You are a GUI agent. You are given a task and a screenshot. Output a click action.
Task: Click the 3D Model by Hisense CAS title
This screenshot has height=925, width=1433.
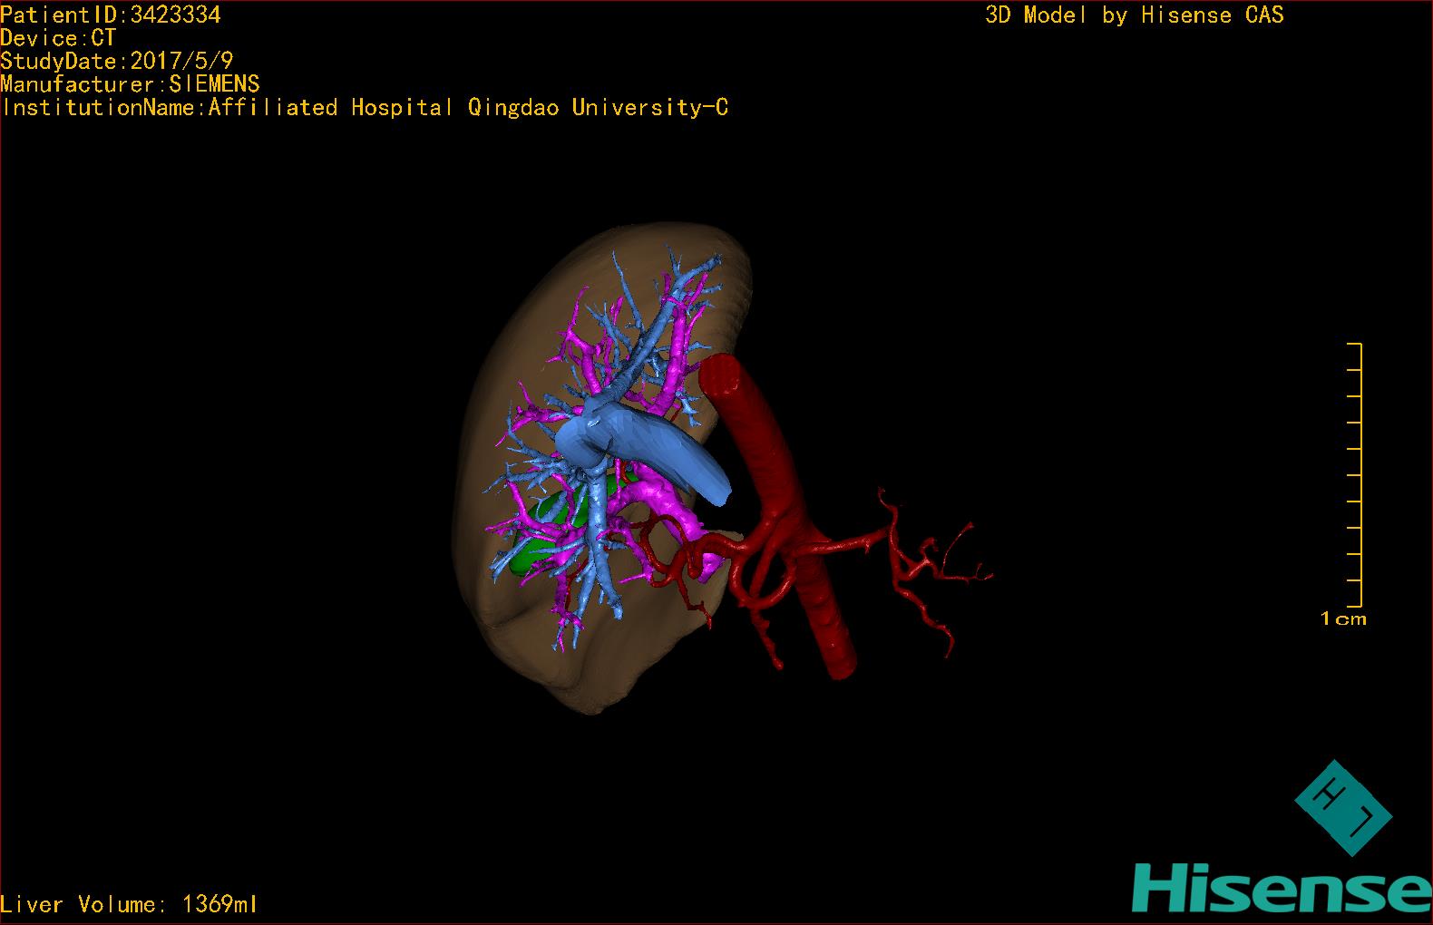pyautogui.click(x=1135, y=15)
